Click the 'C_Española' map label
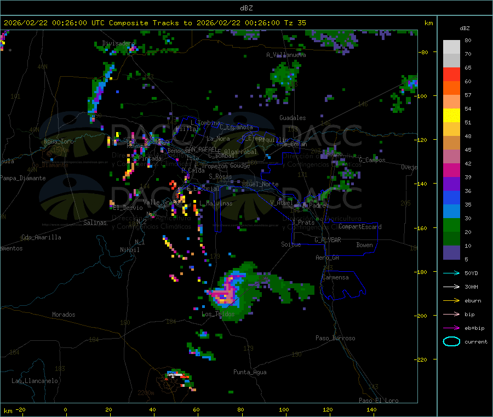493x417 pixels. [237, 127]
